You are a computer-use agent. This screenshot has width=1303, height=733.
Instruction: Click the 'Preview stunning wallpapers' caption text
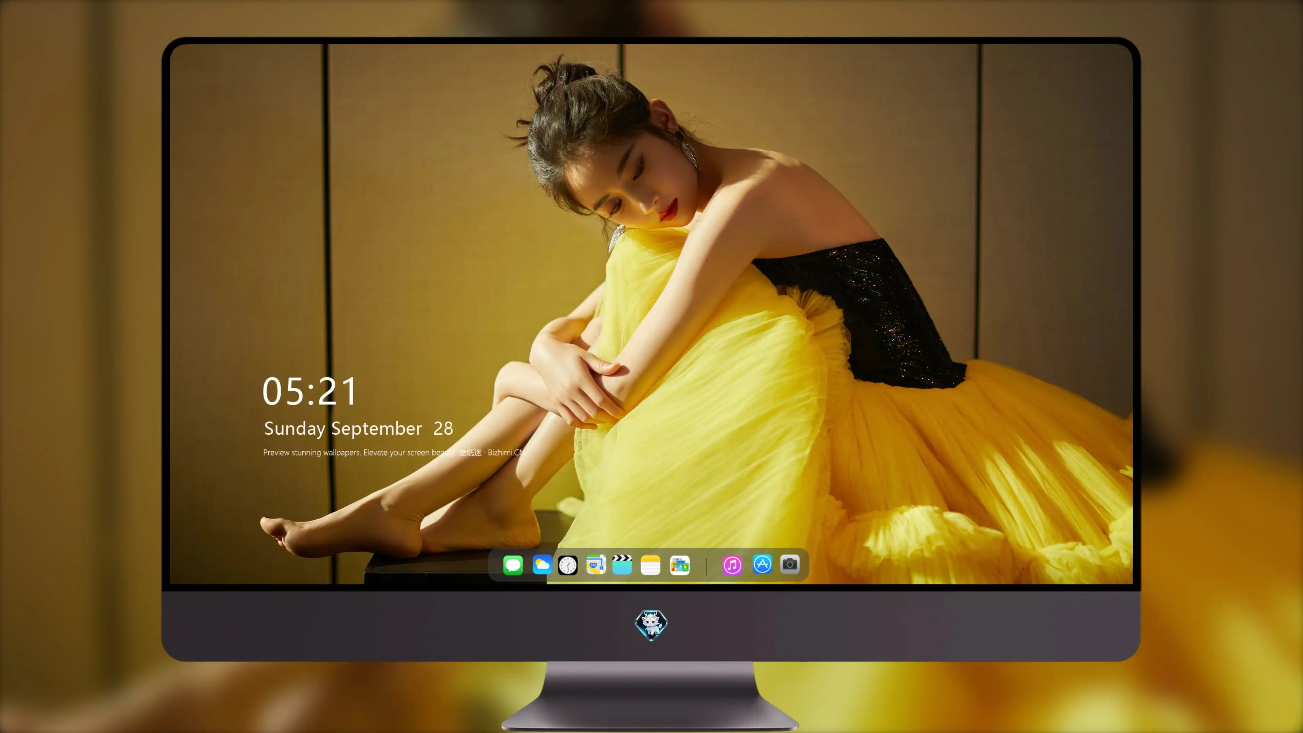pos(394,452)
